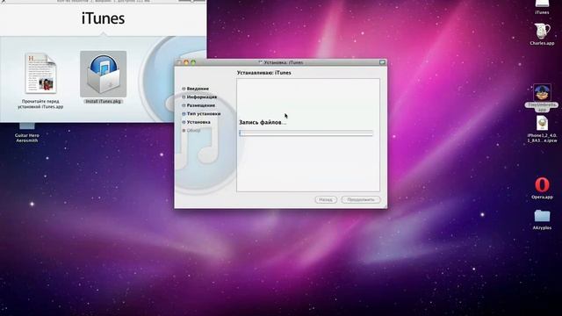Click the installer lock icon in the title bar

(x=383, y=62)
